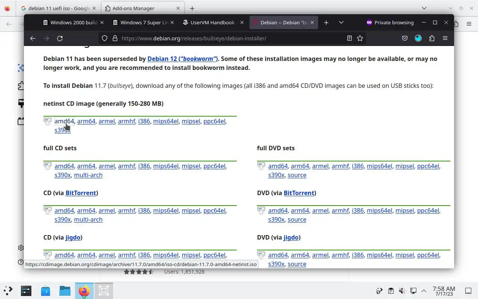Open Dolphin file manager from taskbar
Screen dimensions: 478x299
click(x=65, y=290)
